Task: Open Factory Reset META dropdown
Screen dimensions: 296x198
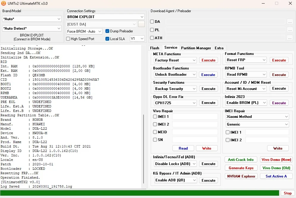Action: coord(175,60)
